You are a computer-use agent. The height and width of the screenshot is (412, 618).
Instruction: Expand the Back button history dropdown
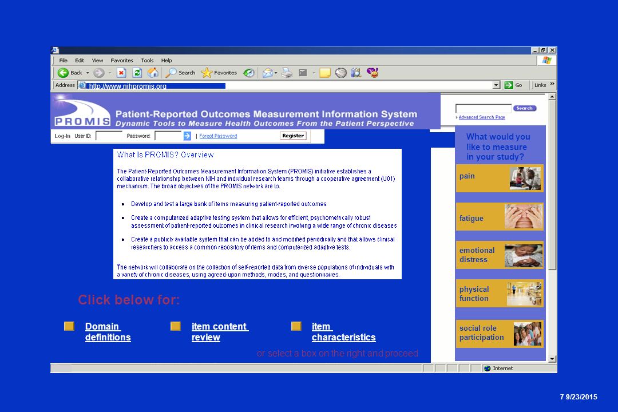[x=88, y=73]
